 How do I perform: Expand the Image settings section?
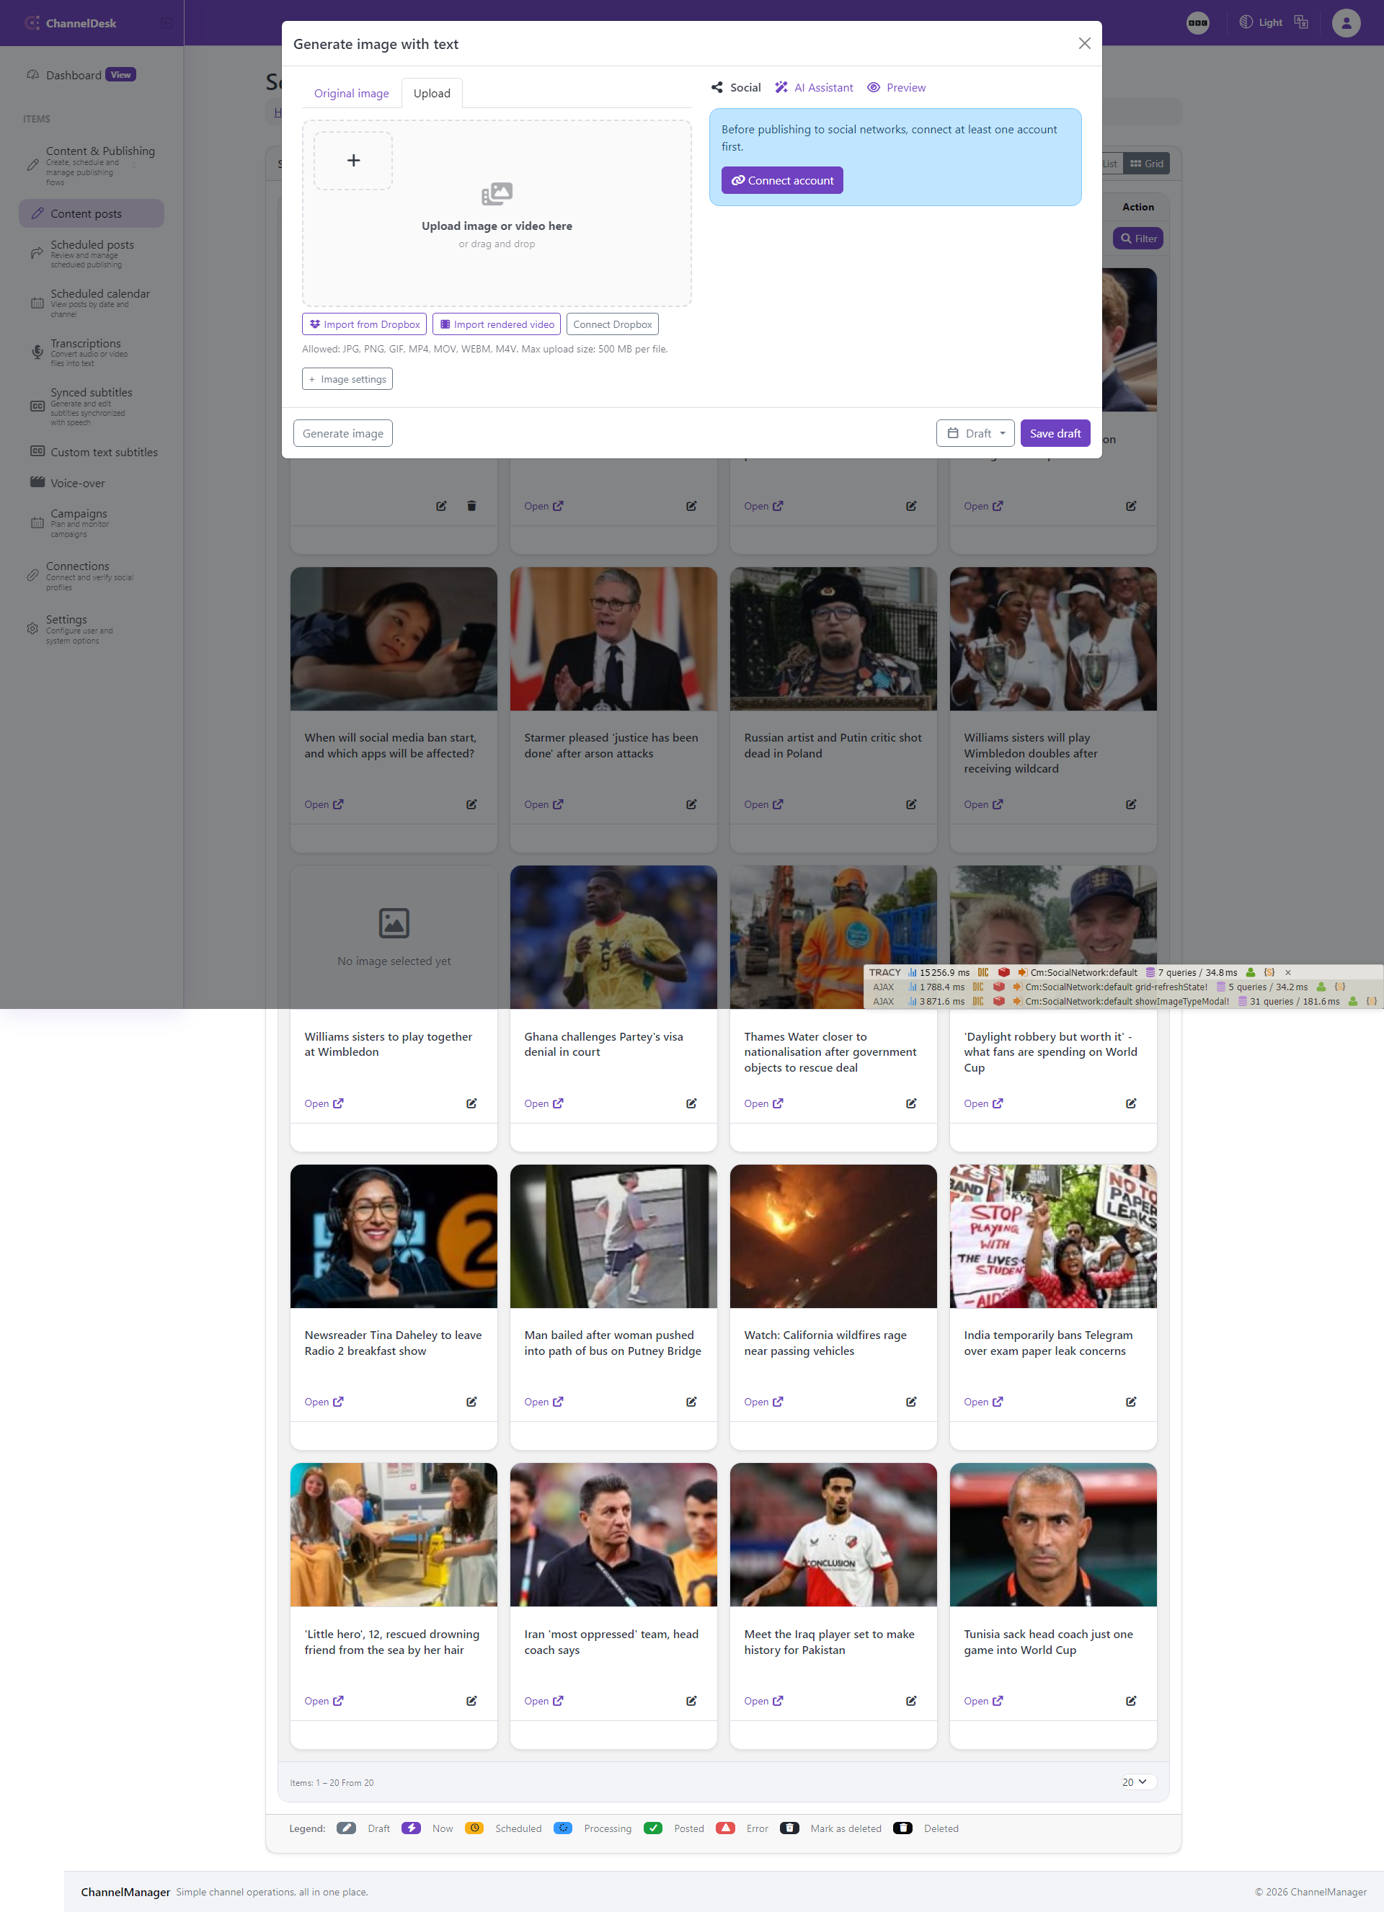(347, 379)
